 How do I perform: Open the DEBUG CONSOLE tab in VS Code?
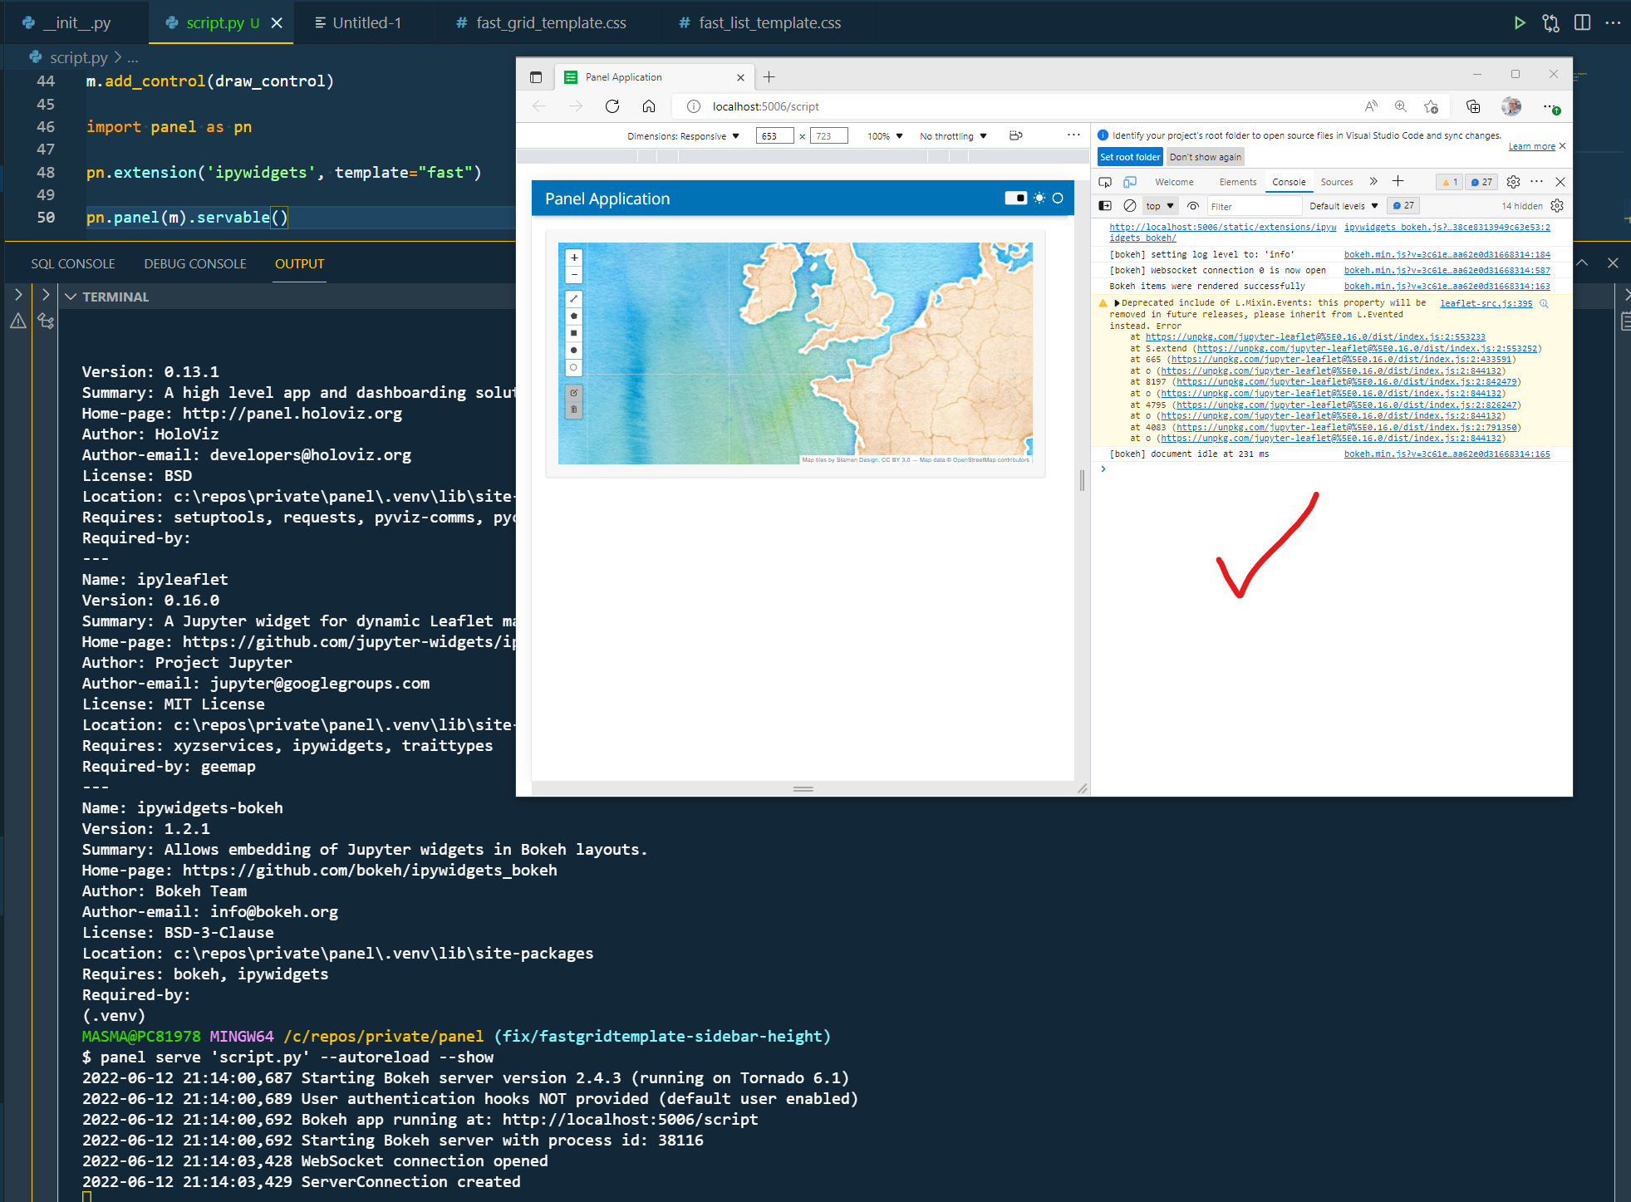coord(194,263)
